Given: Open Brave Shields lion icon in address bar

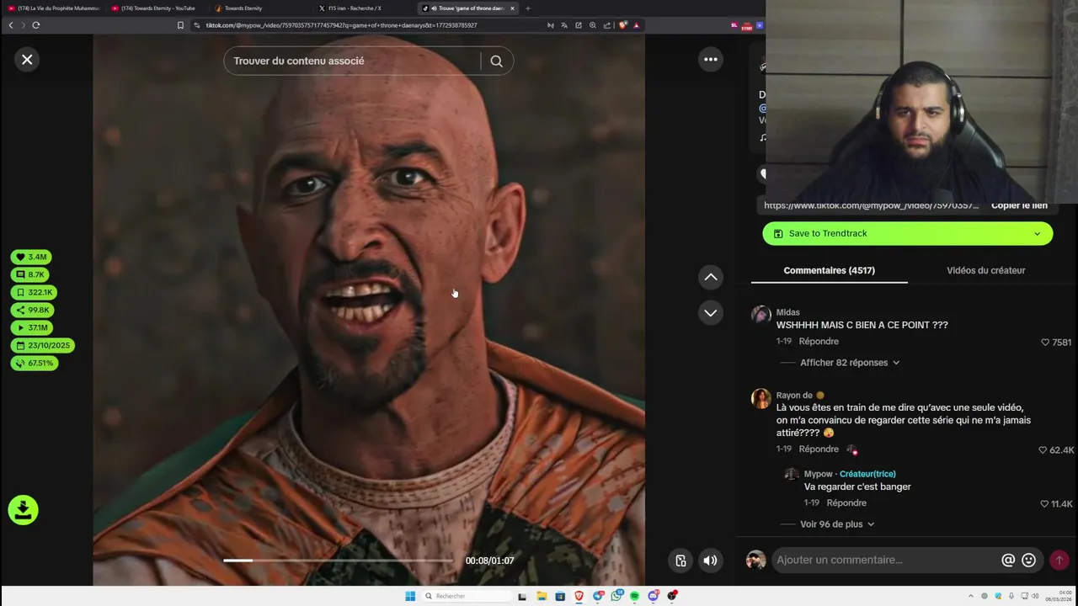Looking at the screenshot, I should point(622,25).
